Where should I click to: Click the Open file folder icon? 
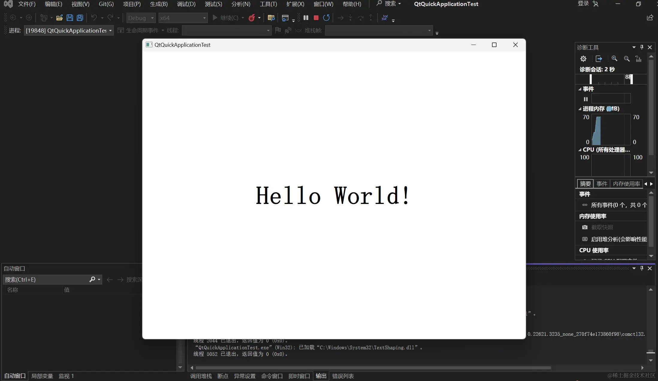pos(59,18)
